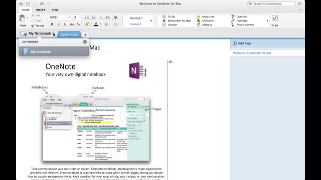Image resolution: width=321 pixels, height=180 pixels.
Task: Switch to the VIEW ribbon tab
Action: [x=55, y=10]
